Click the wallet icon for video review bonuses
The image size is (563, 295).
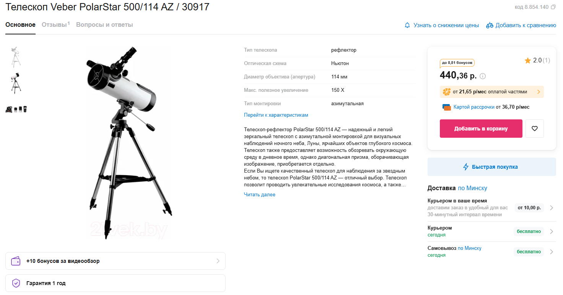(16, 261)
